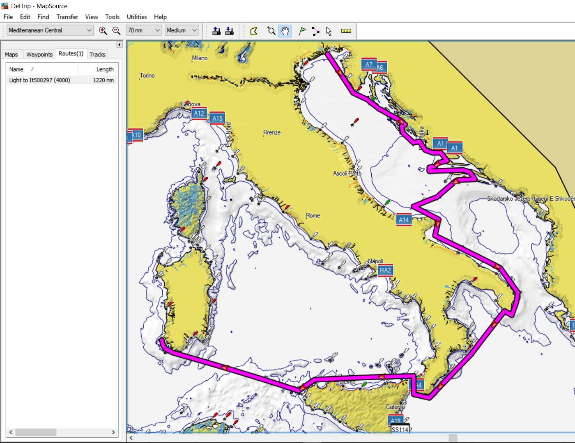Viewport: 575px width, 443px height.
Task: Select the Waypoint flag tool
Action: pos(302,31)
